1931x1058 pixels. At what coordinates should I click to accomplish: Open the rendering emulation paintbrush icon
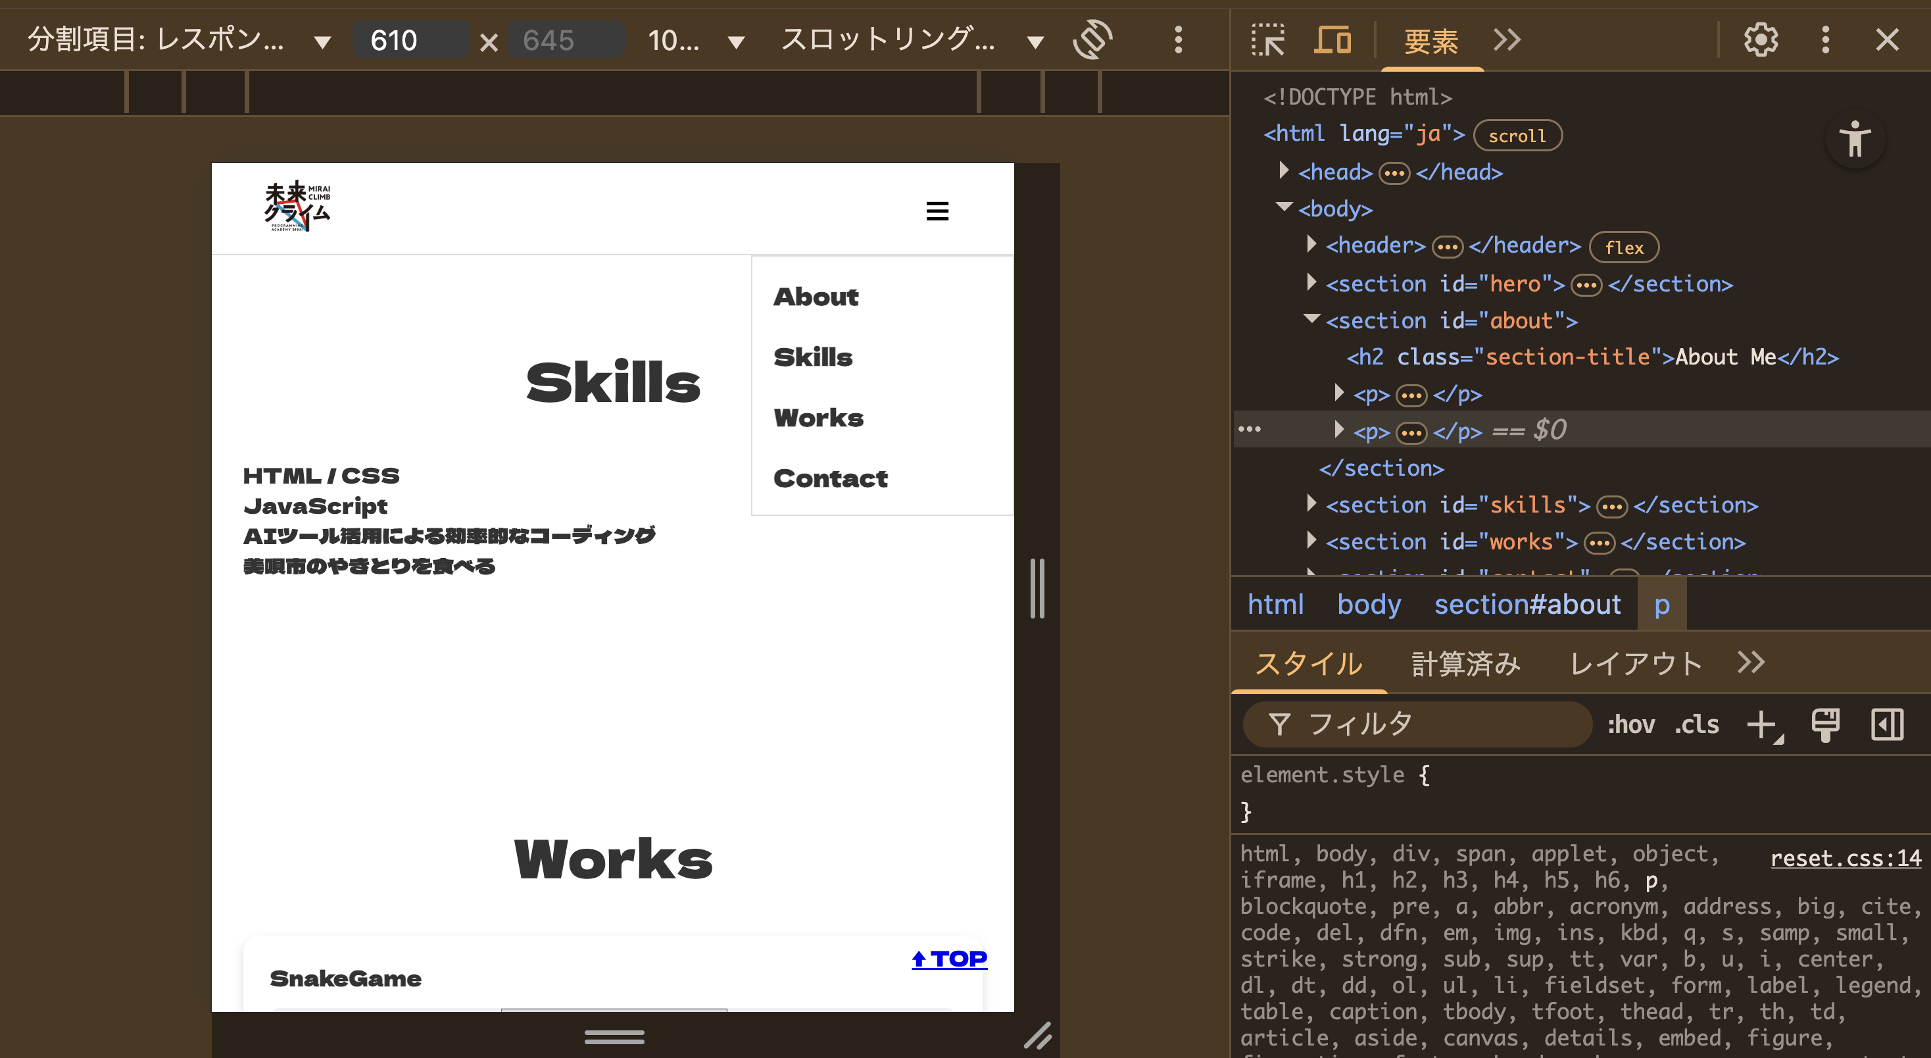coord(1825,725)
